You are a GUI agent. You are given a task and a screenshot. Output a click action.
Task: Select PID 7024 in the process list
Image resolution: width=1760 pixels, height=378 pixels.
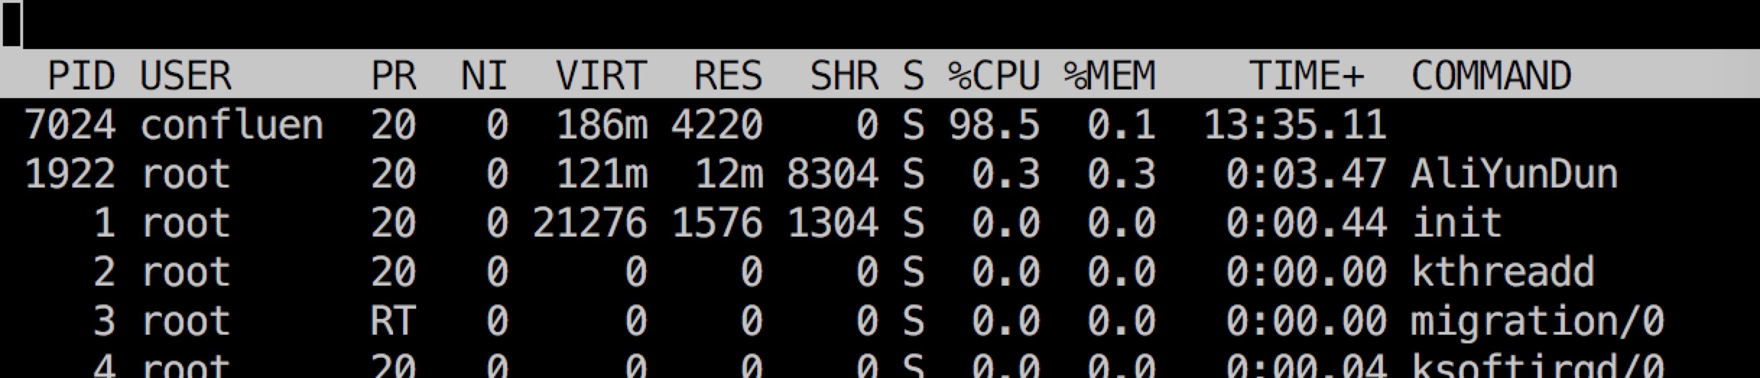point(70,125)
